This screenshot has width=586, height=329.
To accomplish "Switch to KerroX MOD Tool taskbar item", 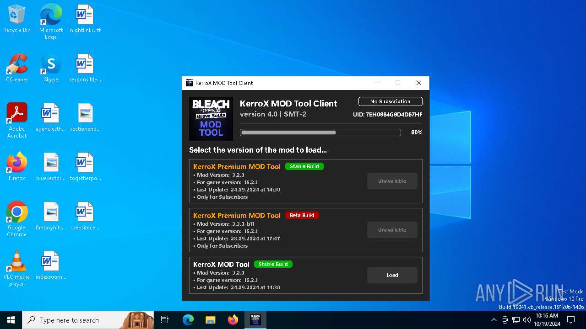I will [x=255, y=320].
